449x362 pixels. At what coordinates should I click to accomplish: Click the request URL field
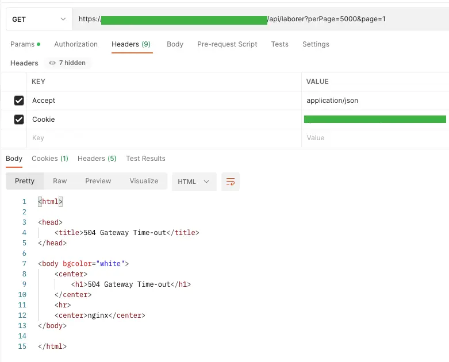[259, 19]
